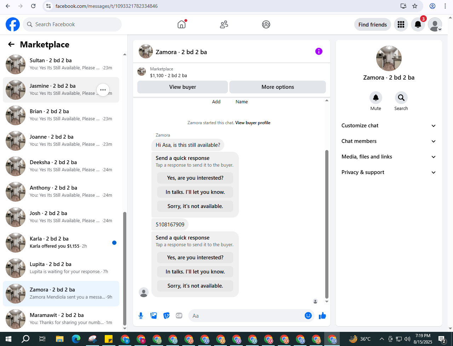Send first 'Yes, are you interested?' quick response
453x346 pixels.
click(x=195, y=178)
